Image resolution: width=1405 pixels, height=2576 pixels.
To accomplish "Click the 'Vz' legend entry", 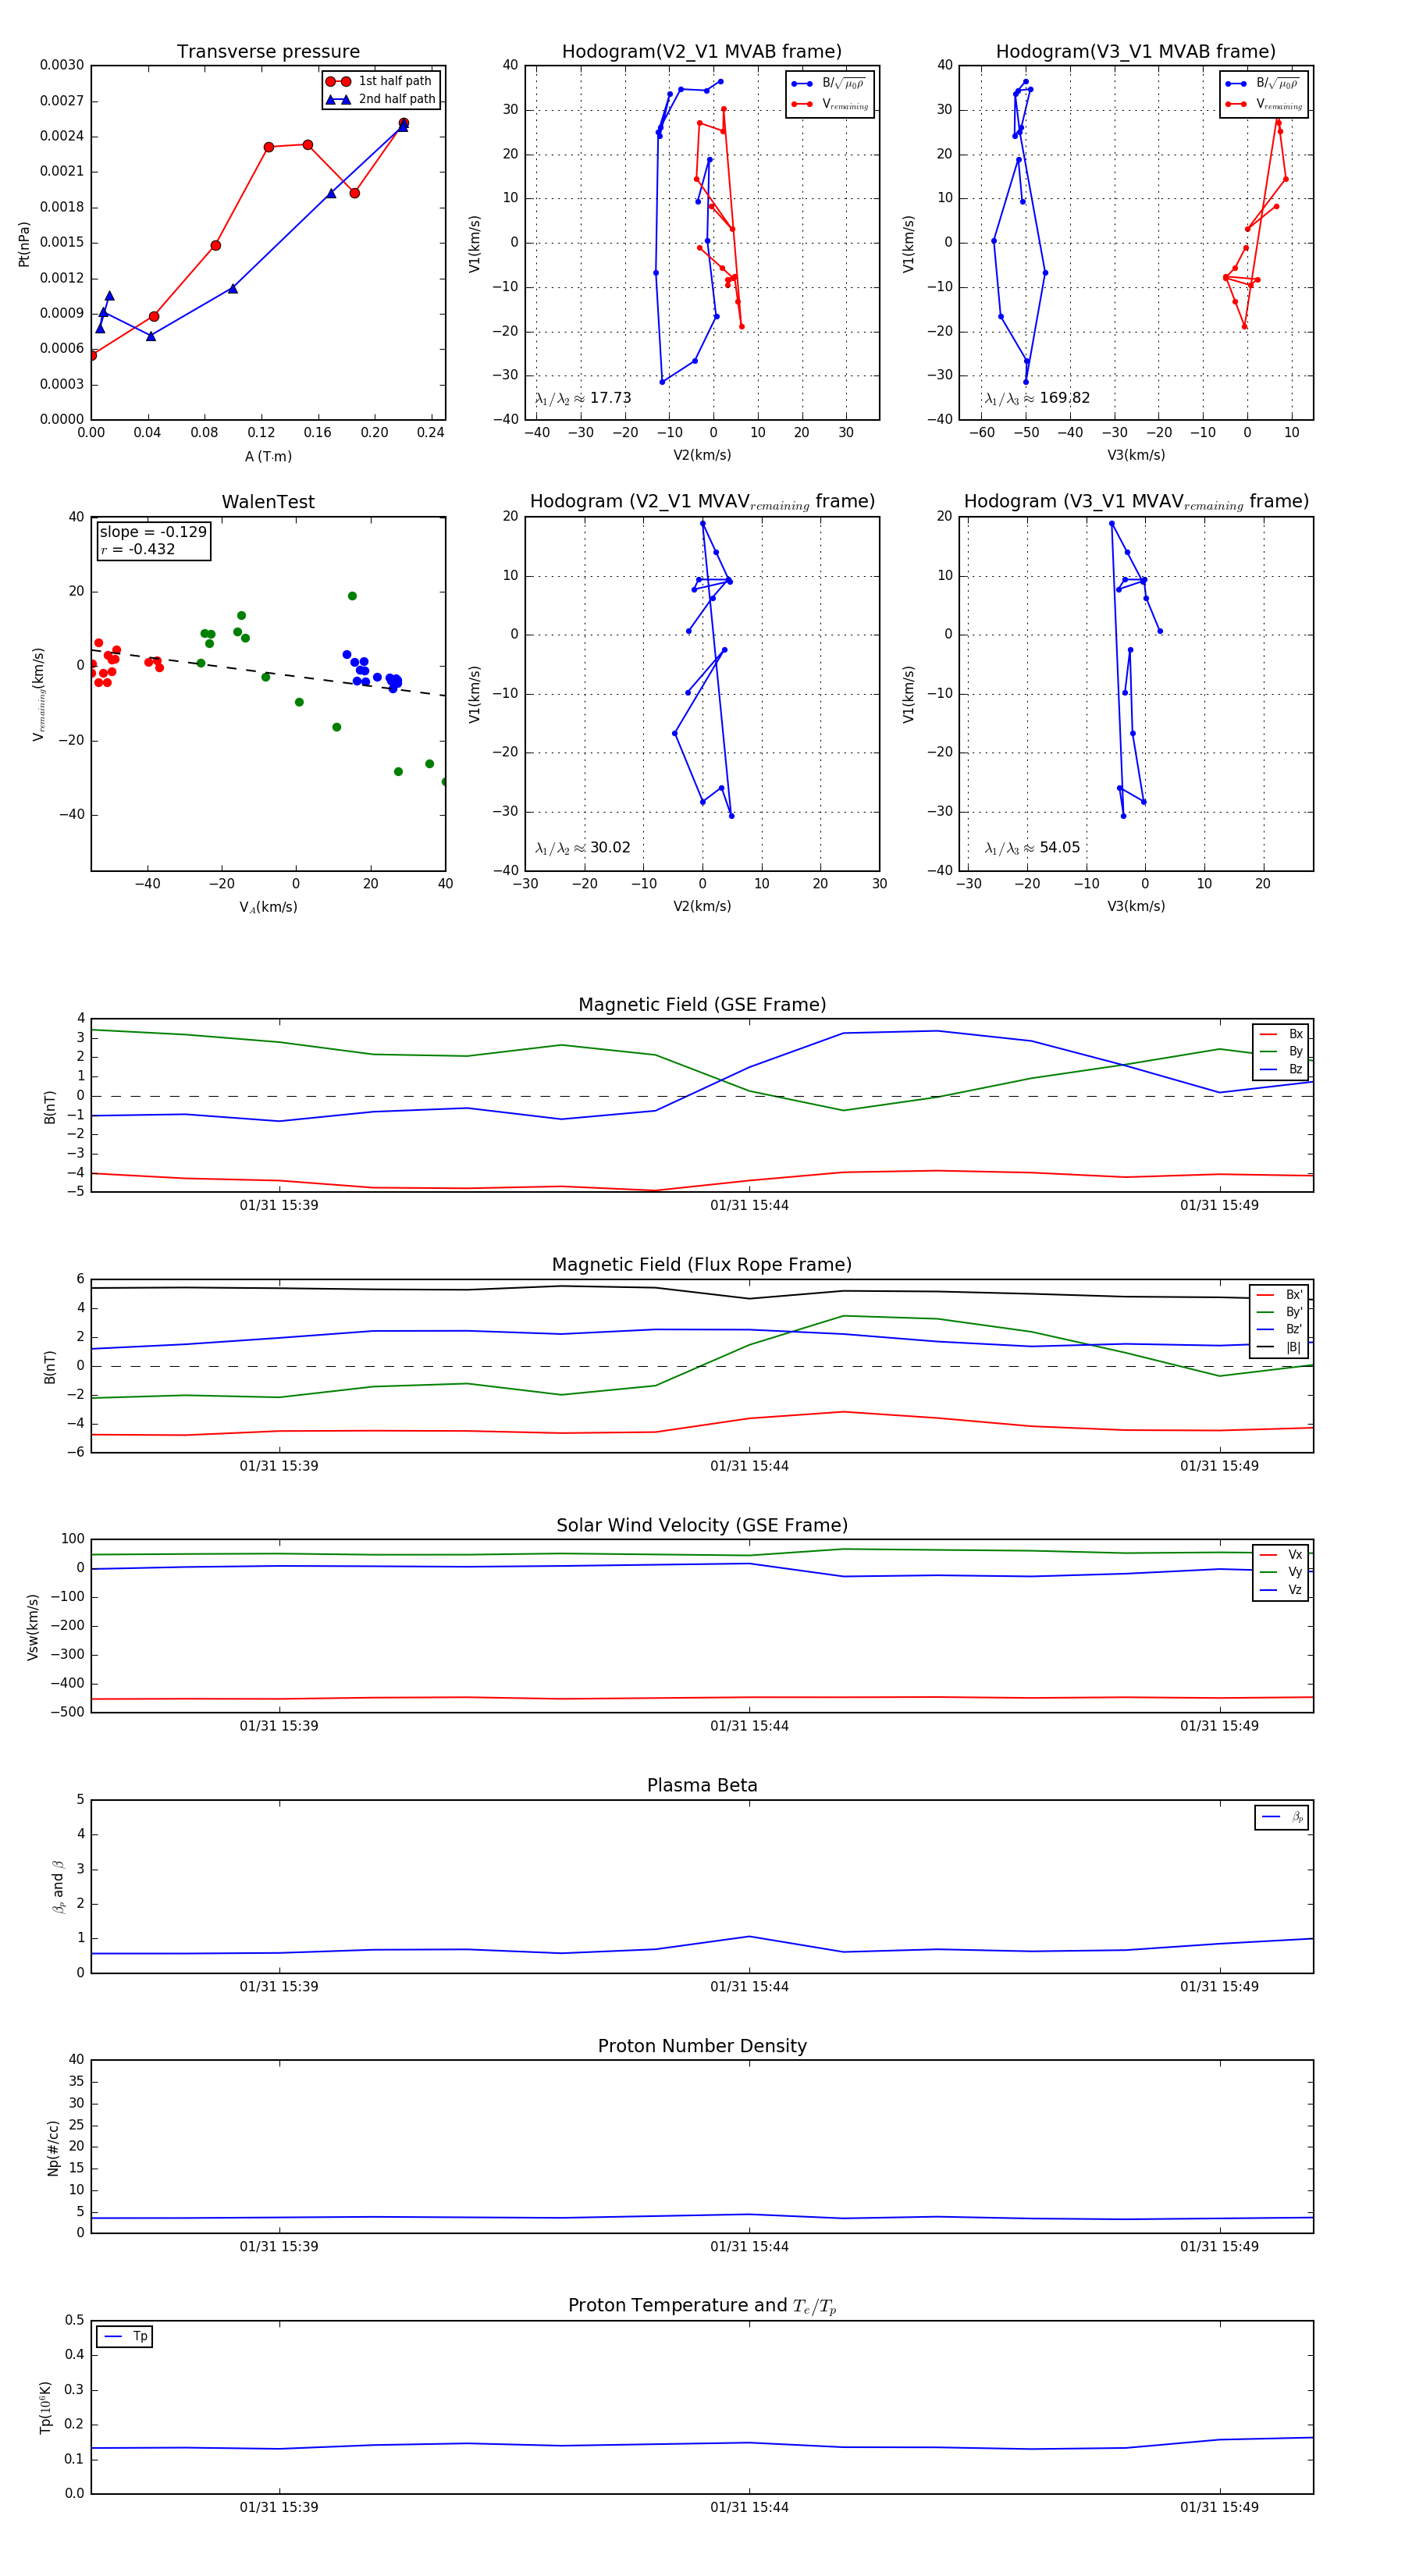I will pyautogui.click(x=1281, y=1589).
